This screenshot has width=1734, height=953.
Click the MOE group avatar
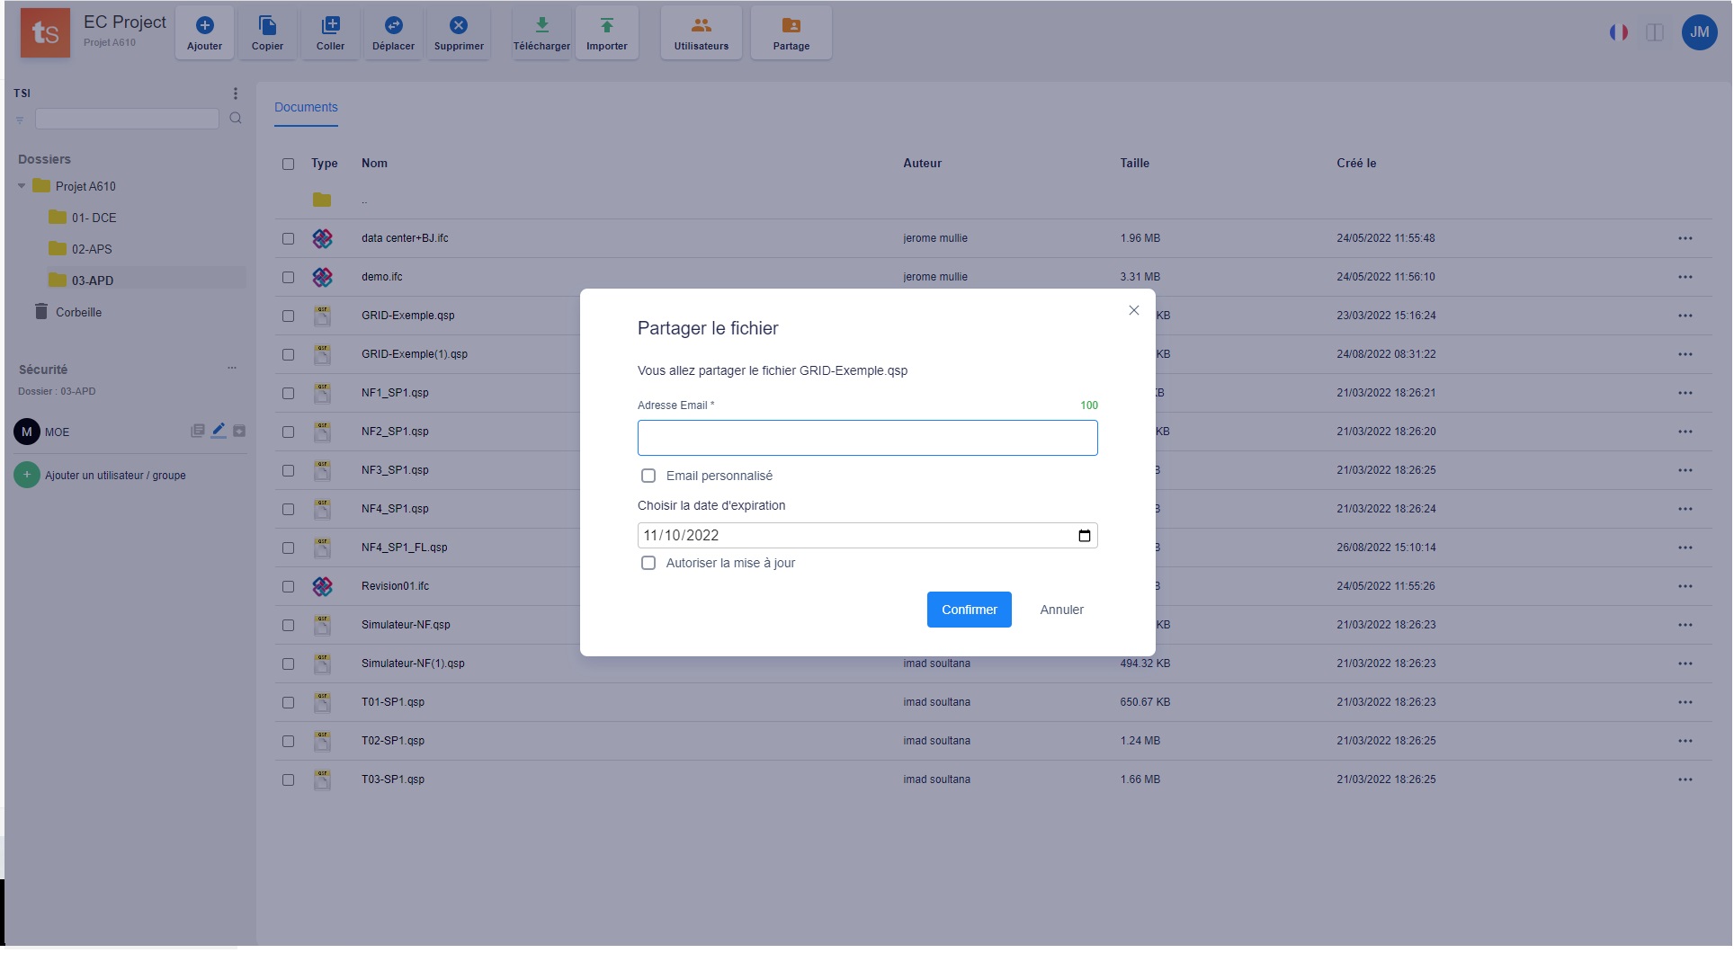tap(27, 432)
